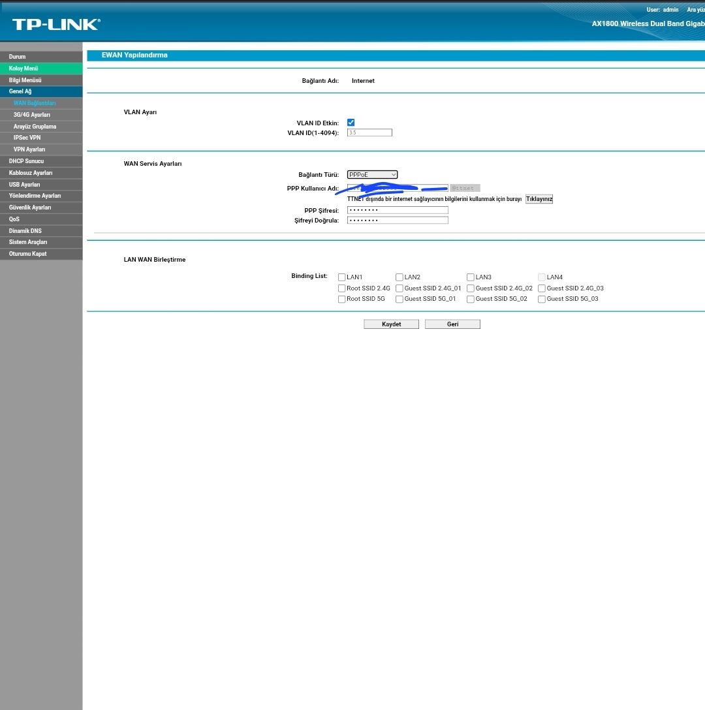The height and width of the screenshot is (710, 705).
Task: Click the Tıklayınız button
Action: coord(539,199)
